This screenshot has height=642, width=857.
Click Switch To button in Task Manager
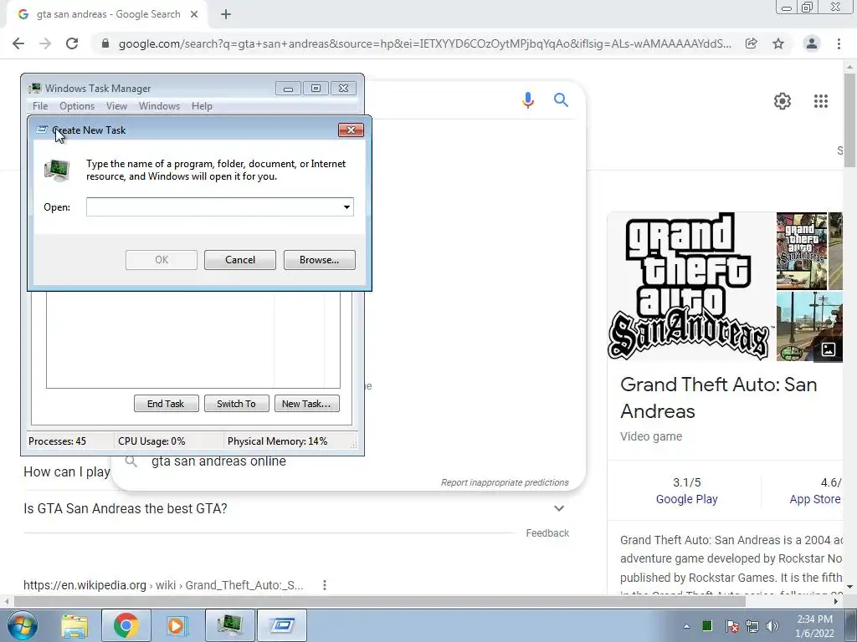tap(236, 404)
